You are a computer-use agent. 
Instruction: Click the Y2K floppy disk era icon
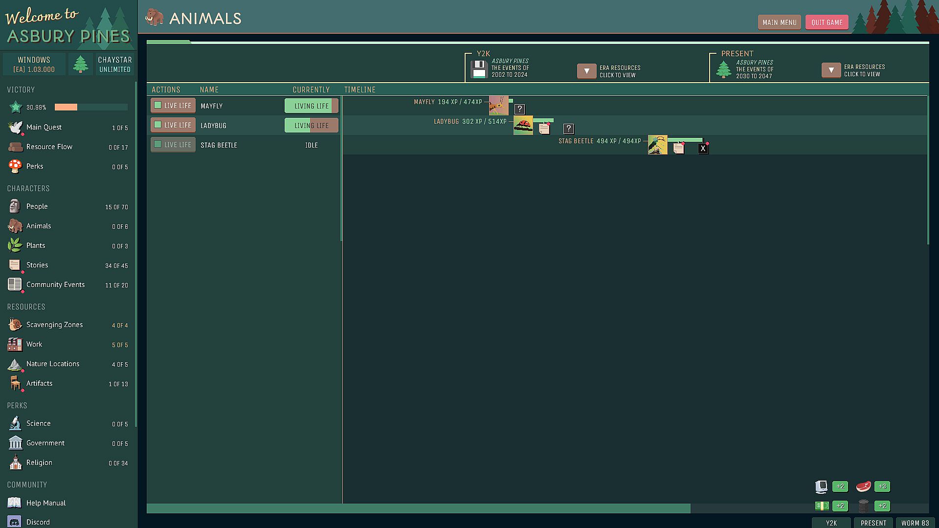479,69
